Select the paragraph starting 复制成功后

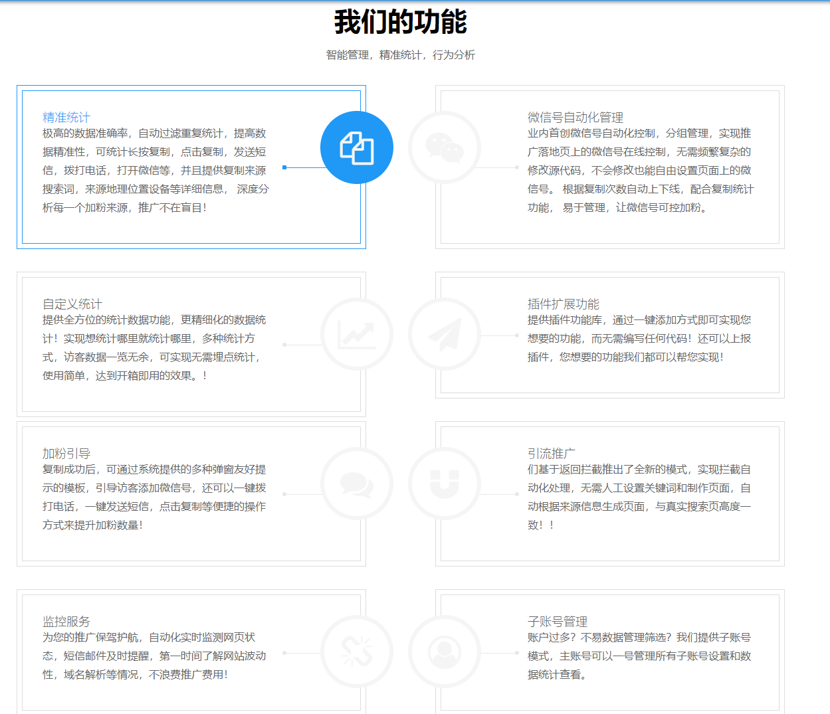[154, 497]
